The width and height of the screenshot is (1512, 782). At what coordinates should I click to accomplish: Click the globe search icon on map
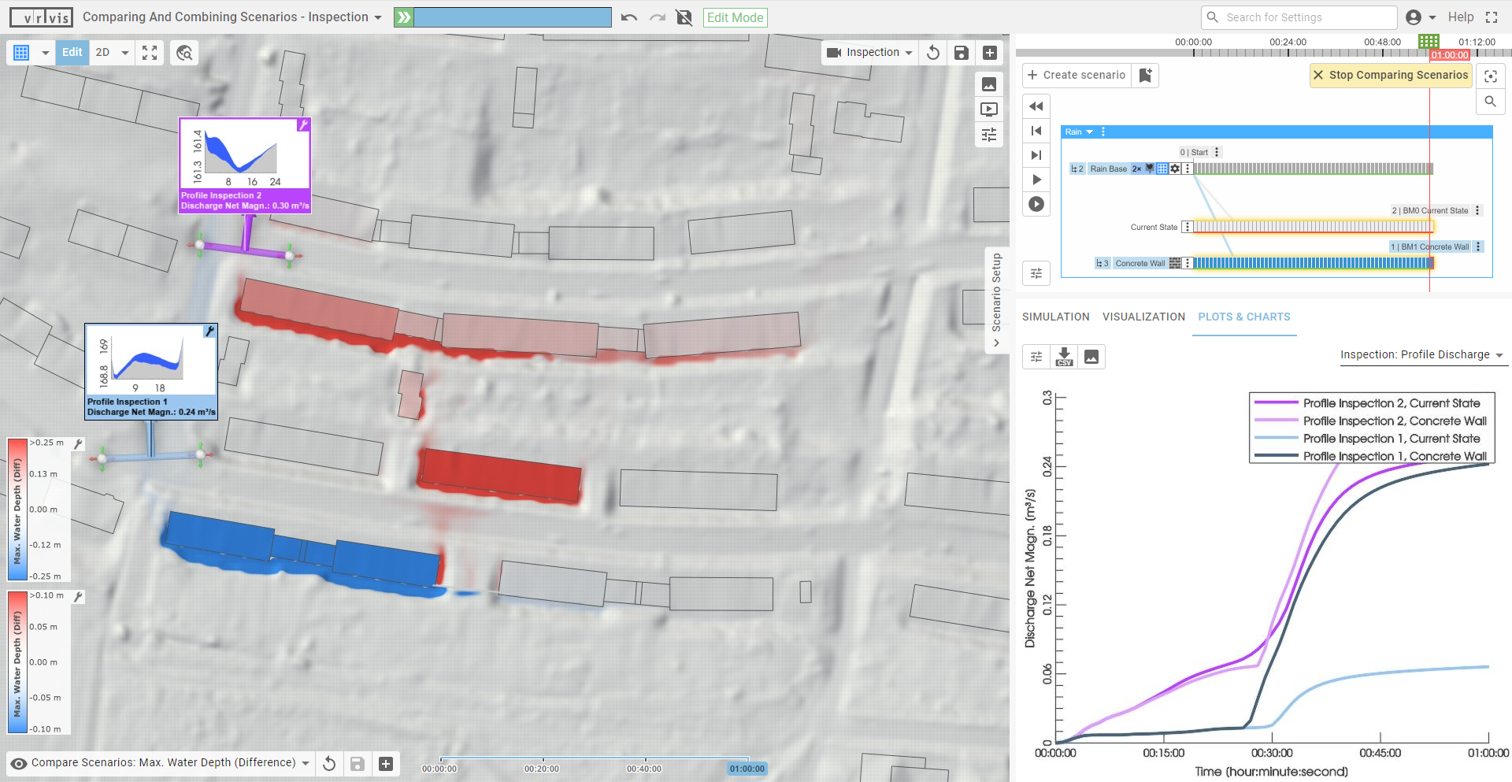(184, 53)
